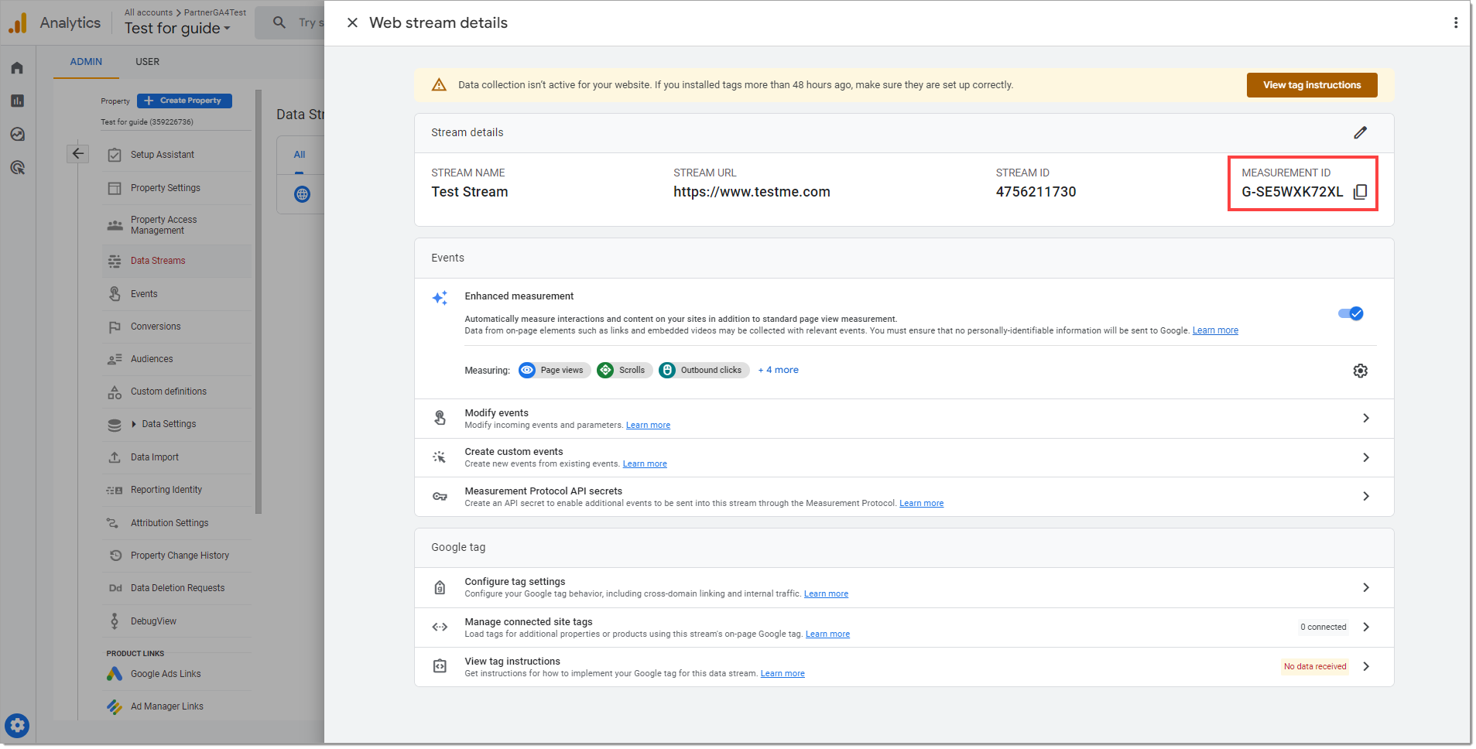Click the Home icon in left sidebar
The image size is (1476, 749).
point(17,68)
